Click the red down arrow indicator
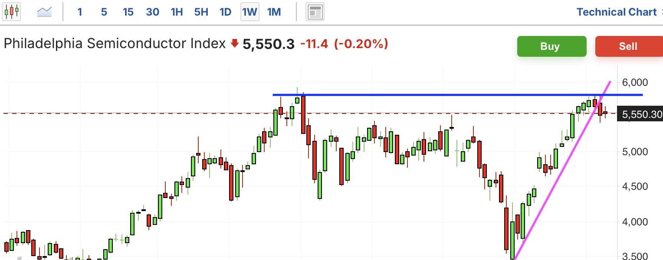Screen dimensions: 663x260 [x=235, y=43]
